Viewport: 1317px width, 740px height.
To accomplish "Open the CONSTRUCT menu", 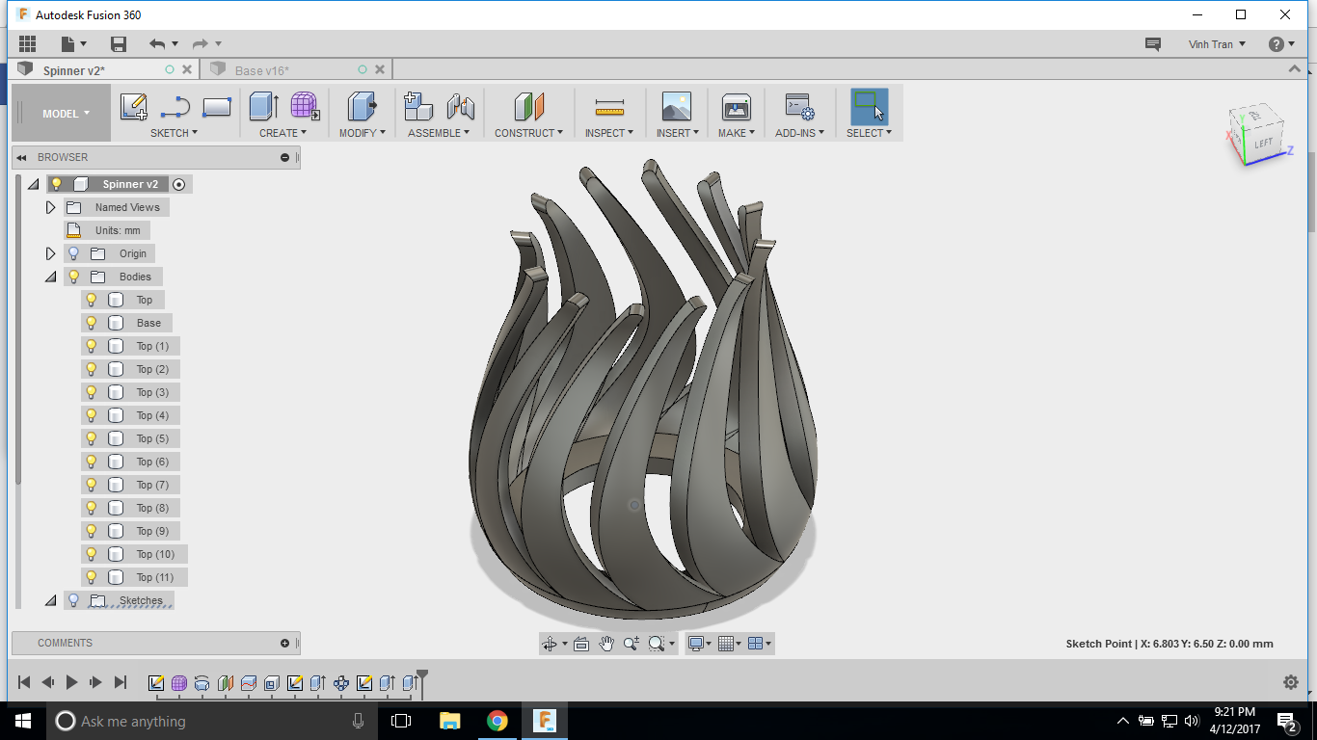I will pyautogui.click(x=528, y=133).
